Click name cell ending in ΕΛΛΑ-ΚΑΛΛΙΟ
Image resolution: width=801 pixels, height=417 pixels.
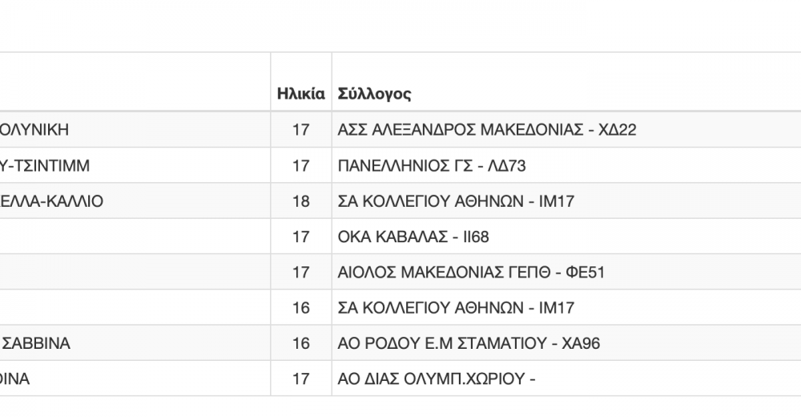[135, 201]
